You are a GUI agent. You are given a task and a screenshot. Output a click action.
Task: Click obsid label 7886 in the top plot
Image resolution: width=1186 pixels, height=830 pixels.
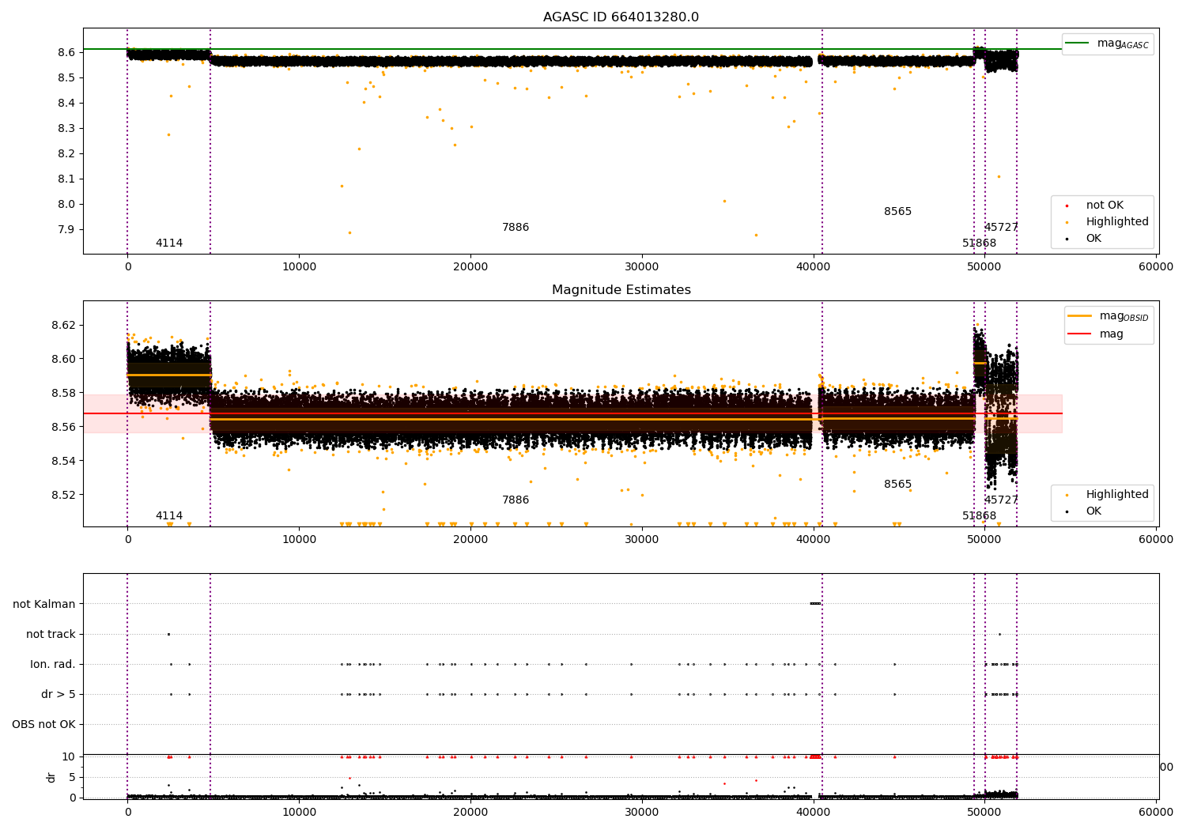pyautogui.click(x=516, y=227)
